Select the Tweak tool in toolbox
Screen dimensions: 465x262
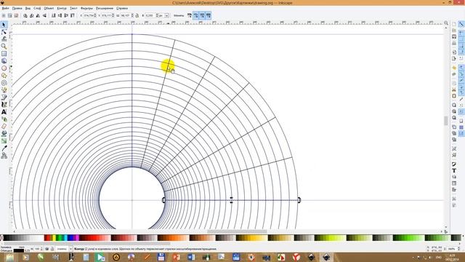[x=4, y=39]
